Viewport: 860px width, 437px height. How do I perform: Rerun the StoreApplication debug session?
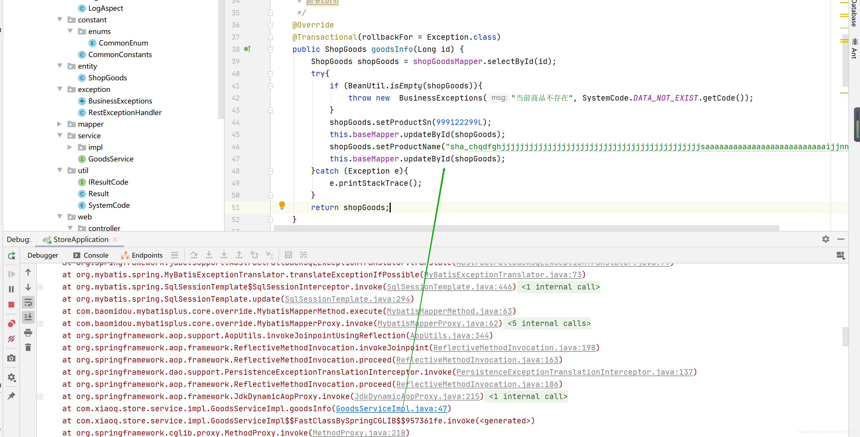pos(11,255)
